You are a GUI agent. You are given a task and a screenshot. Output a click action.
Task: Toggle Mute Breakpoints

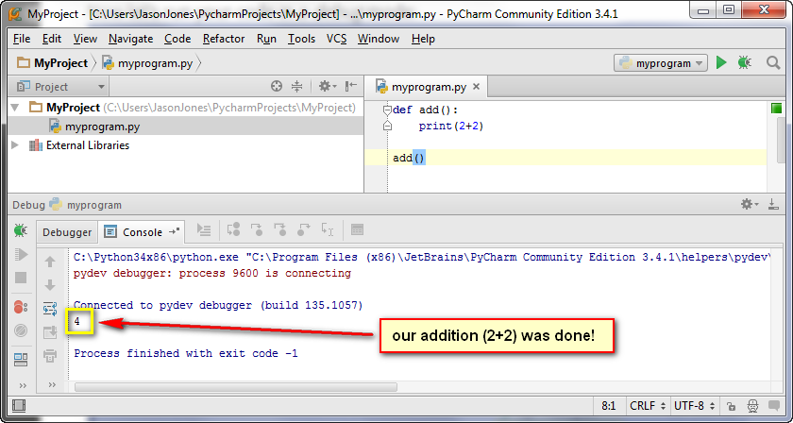pos(20,330)
